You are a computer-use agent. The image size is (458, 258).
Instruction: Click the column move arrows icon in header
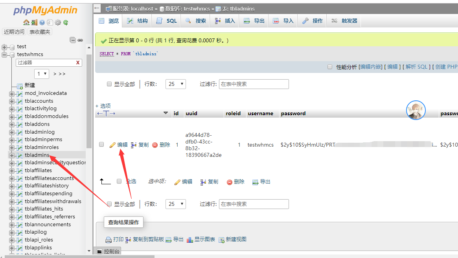point(106,114)
